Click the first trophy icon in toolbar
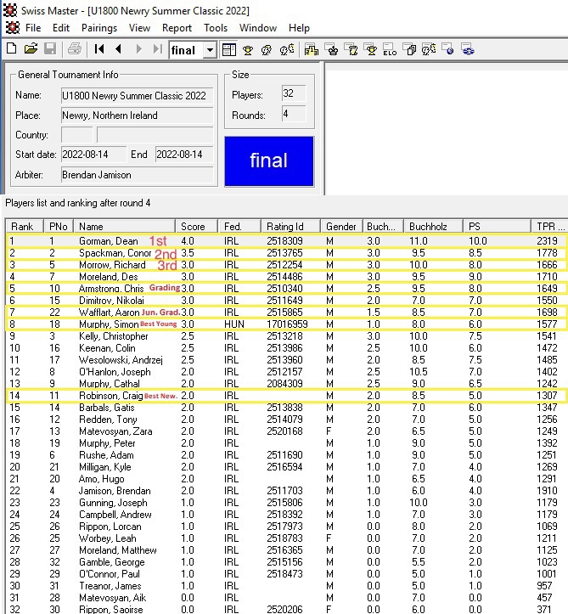 coord(248,50)
